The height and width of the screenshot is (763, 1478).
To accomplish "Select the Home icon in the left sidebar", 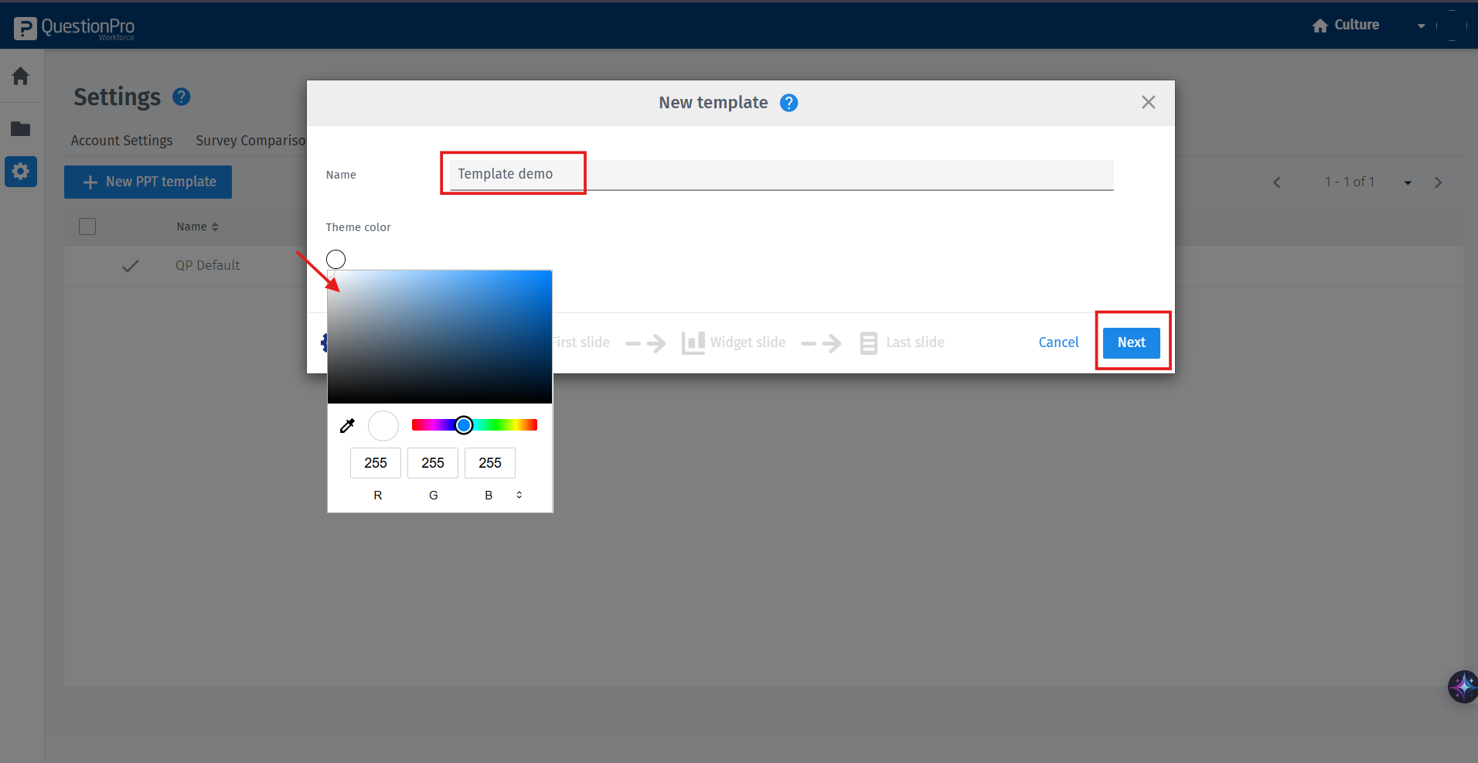I will pyautogui.click(x=21, y=76).
